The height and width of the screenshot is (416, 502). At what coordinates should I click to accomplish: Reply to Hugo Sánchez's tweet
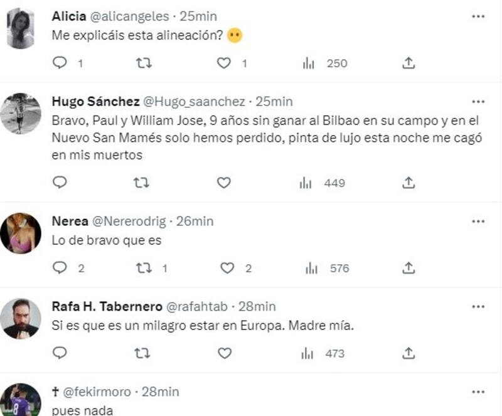[x=60, y=183]
